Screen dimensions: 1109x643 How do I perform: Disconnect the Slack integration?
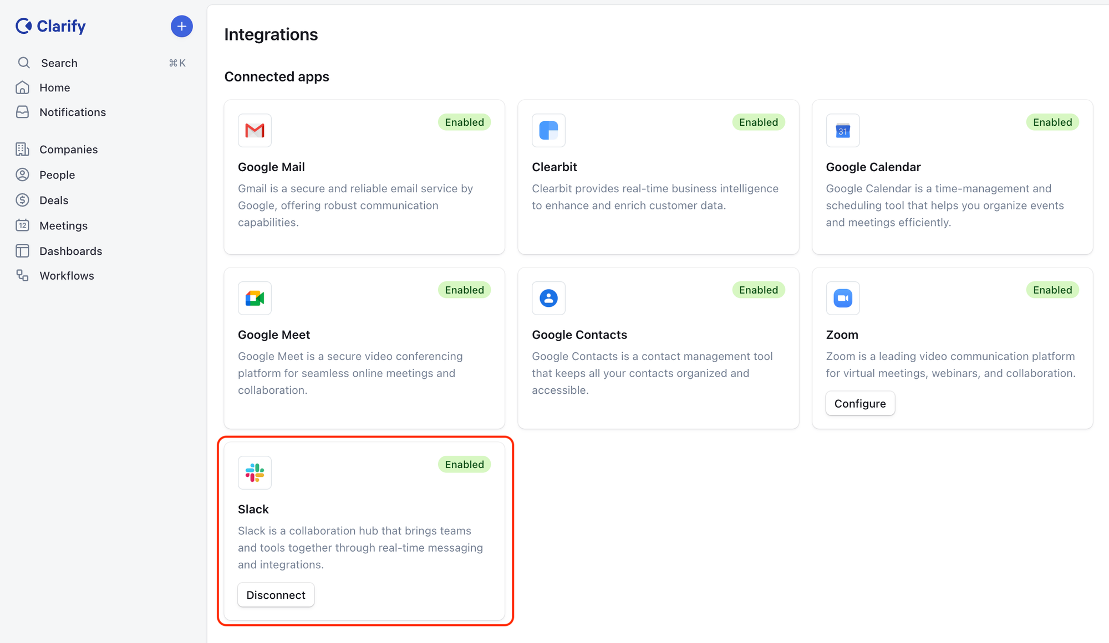click(x=276, y=595)
